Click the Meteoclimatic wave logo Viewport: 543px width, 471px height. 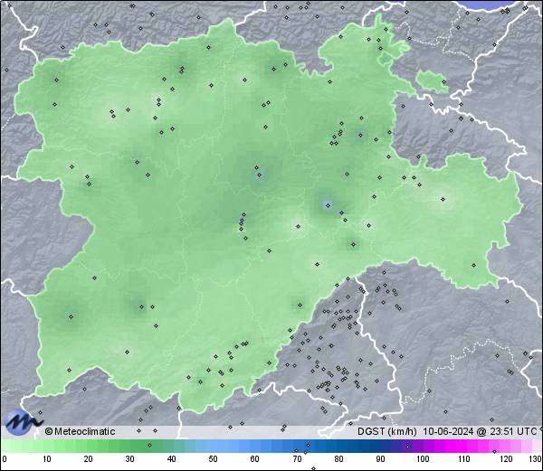tap(23, 422)
